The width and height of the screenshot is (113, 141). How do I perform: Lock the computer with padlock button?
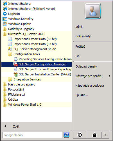(x=94, y=135)
